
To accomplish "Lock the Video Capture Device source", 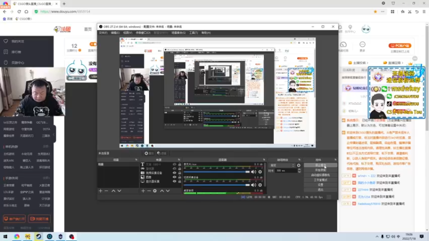I will pos(180,172).
